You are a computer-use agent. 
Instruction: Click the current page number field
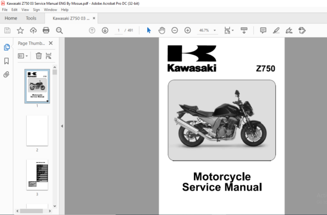point(118,30)
